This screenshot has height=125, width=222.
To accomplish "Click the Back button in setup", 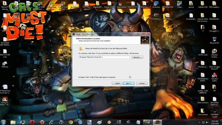I will point(117,83).
